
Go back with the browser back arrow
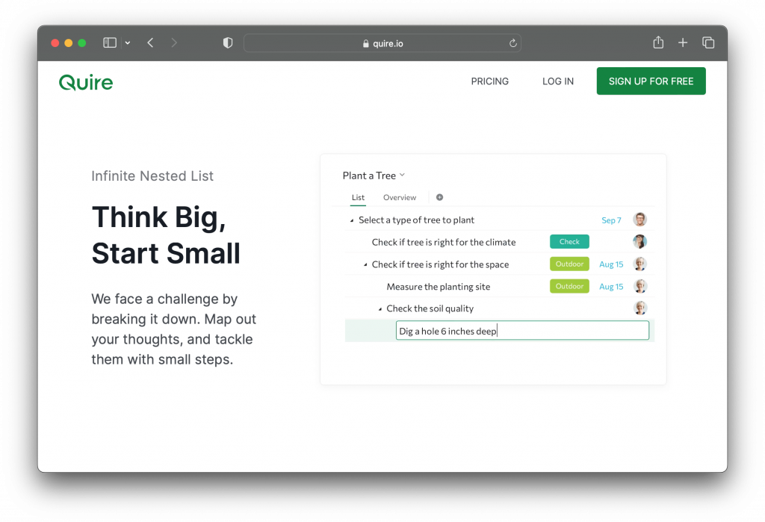pos(150,43)
